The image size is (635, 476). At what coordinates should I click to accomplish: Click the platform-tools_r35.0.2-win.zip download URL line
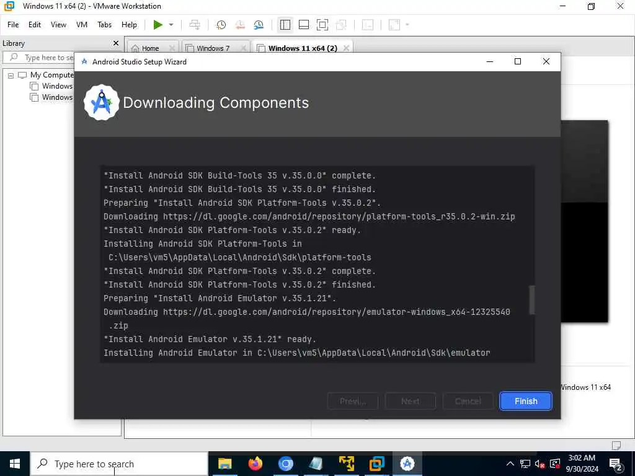(309, 216)
